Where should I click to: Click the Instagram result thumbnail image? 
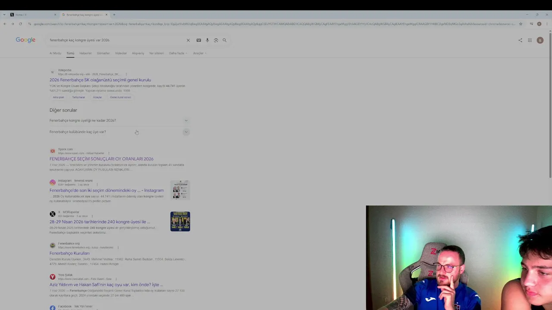(x=180, y=190)
